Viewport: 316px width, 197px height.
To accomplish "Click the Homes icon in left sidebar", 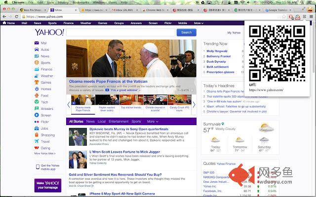I will pyautogui.click(x=37, y=89).
